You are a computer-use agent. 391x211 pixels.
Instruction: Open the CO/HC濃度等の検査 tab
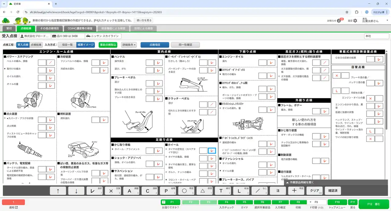80,28
